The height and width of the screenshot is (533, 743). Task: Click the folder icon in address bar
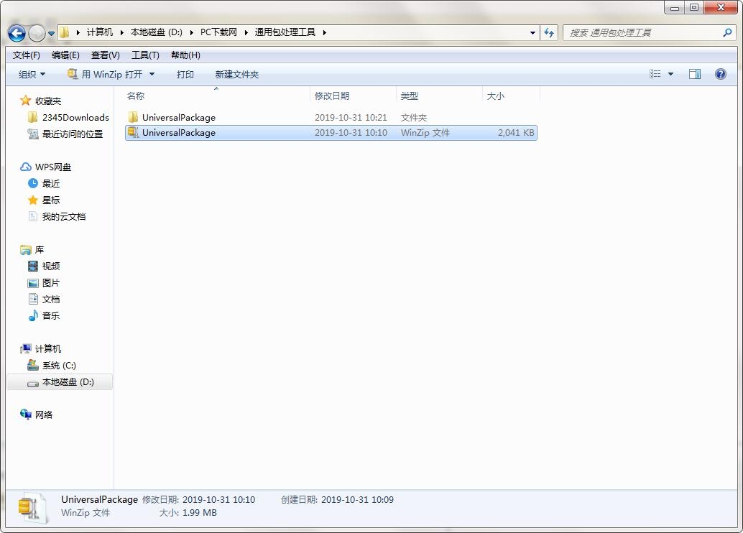pos(65,32)
